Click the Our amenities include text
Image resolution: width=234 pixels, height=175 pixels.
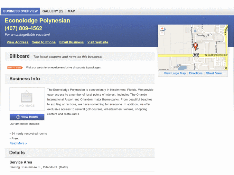[24, 124]
